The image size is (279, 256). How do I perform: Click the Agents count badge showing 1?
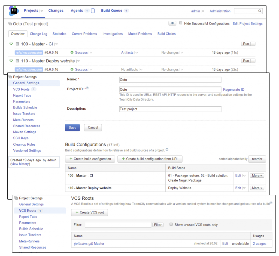87,11
